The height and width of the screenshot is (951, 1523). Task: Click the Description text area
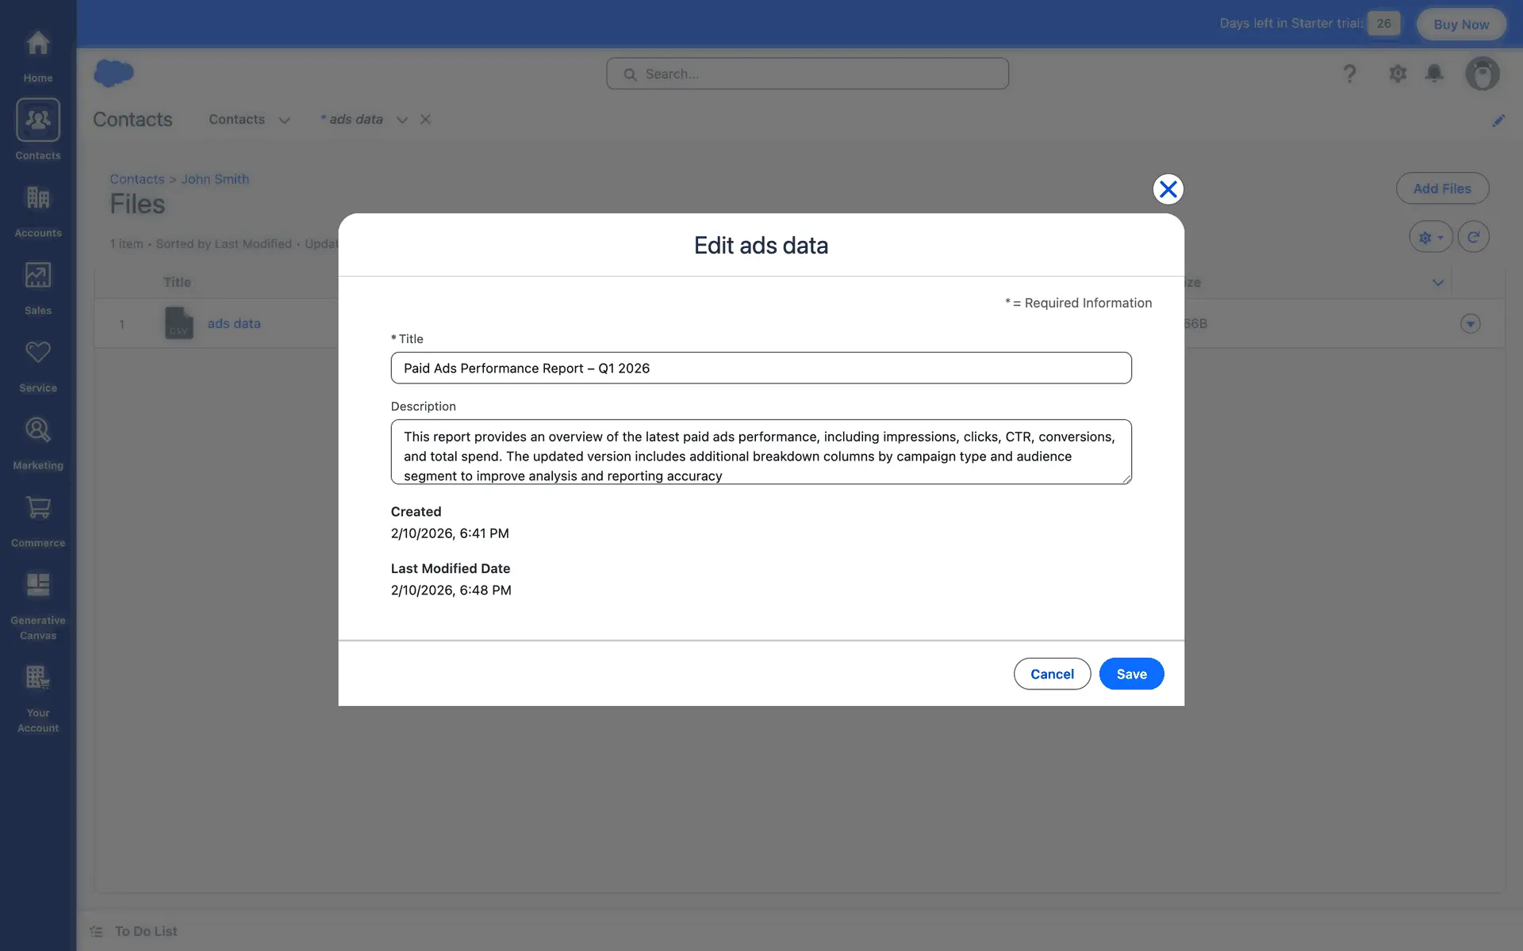(x=761, y=452)
